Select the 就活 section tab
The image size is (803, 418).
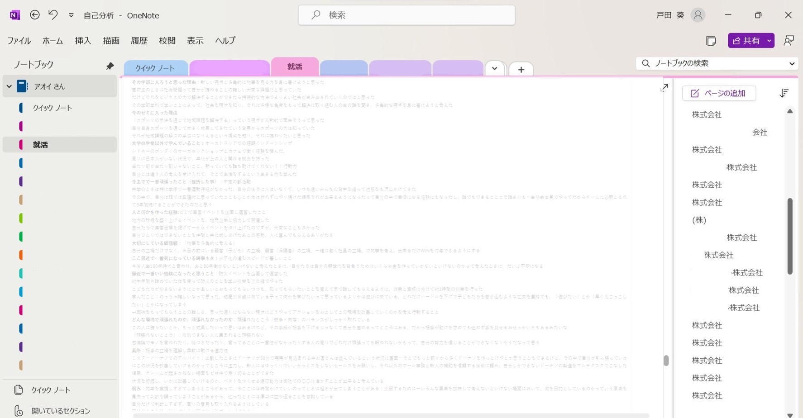[x=295, y=66]
